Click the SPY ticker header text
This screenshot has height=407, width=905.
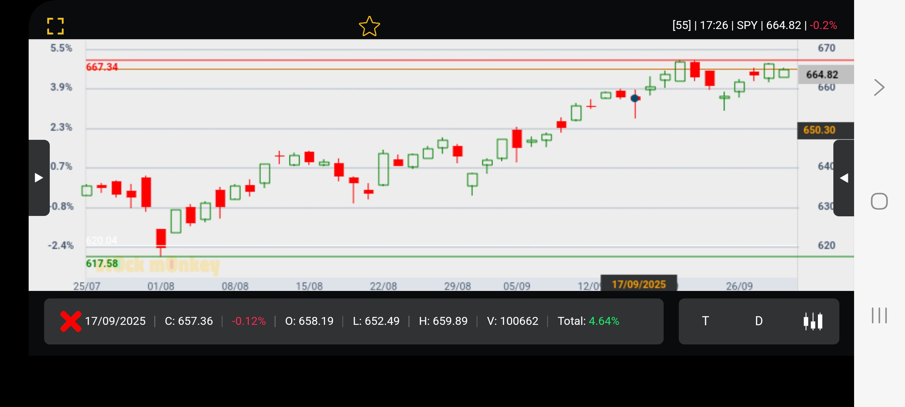click(747, 25)
